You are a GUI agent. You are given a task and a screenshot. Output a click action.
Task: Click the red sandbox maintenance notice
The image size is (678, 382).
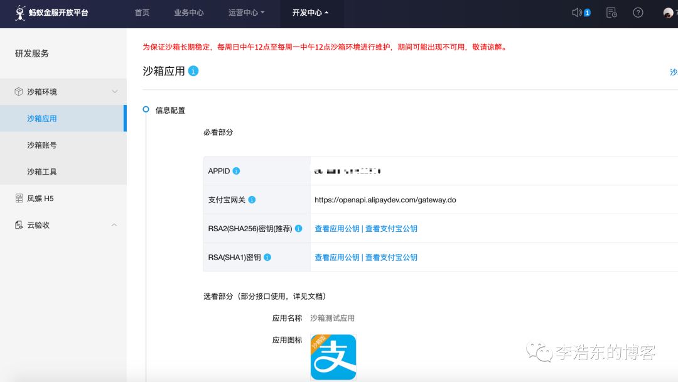tap(326, 46)
